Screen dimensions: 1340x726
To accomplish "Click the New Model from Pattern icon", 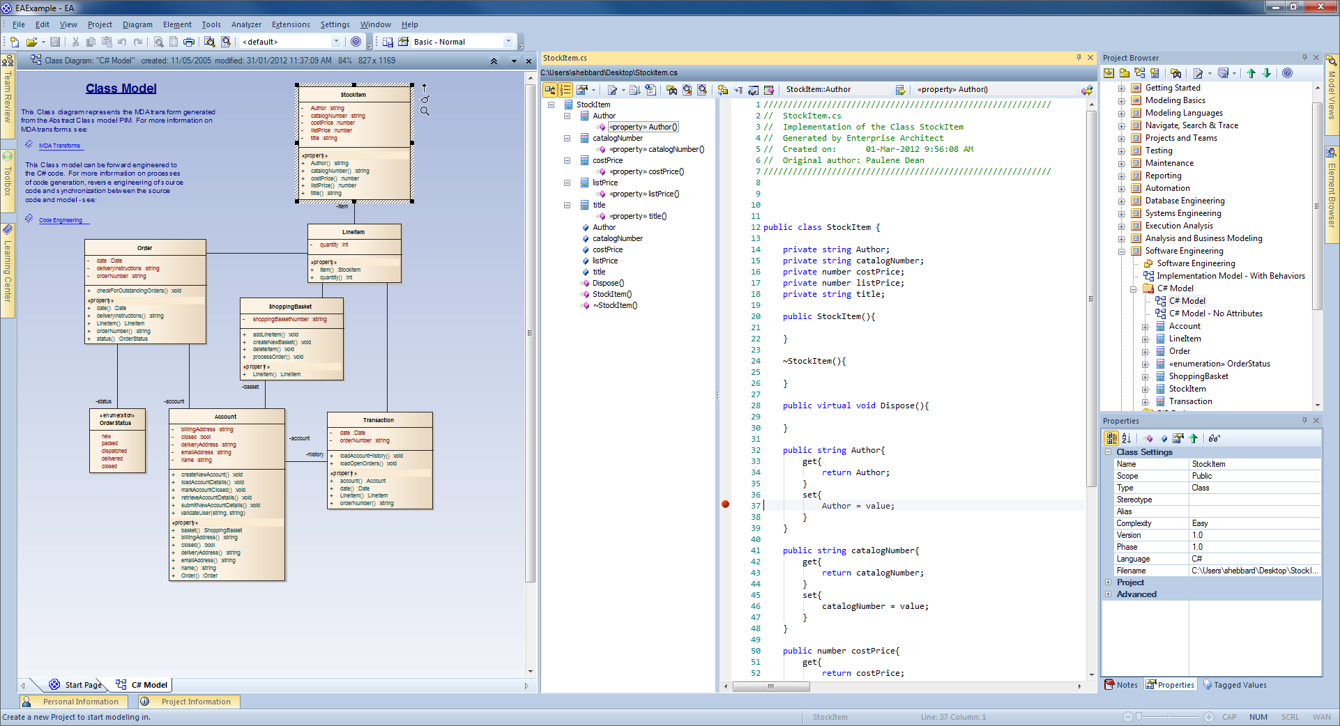I will click(1109, 73).
